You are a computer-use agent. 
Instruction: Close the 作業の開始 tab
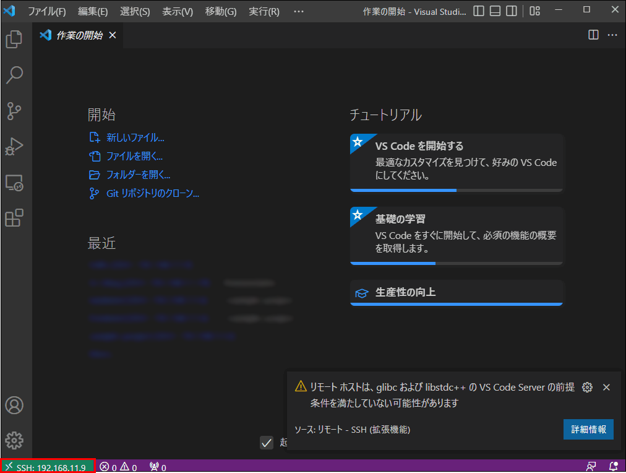point(113,35)
